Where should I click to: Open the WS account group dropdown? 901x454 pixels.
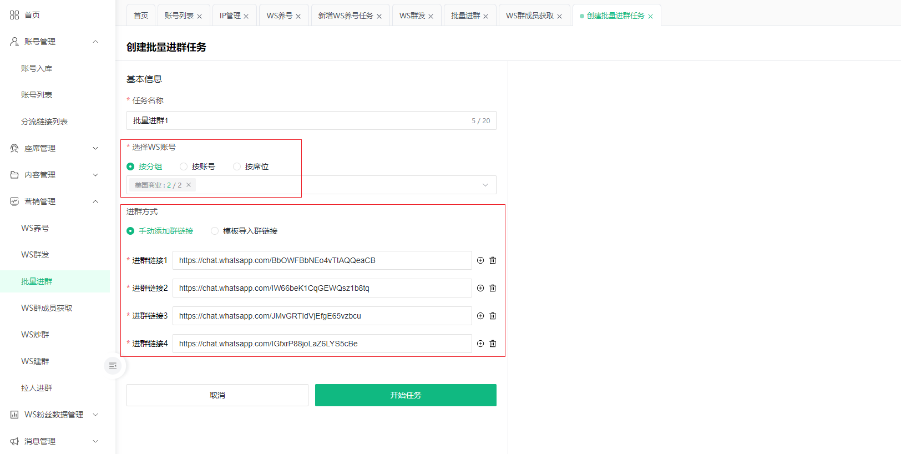[x=485, y=185]
